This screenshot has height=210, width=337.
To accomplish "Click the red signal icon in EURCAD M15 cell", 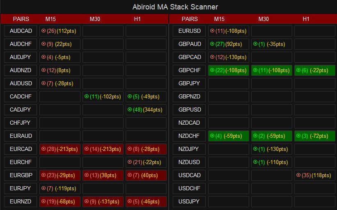I will click(x=44, y=149).
